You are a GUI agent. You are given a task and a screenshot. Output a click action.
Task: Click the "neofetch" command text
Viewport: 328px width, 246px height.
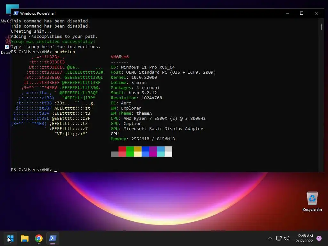click(65, 52)
